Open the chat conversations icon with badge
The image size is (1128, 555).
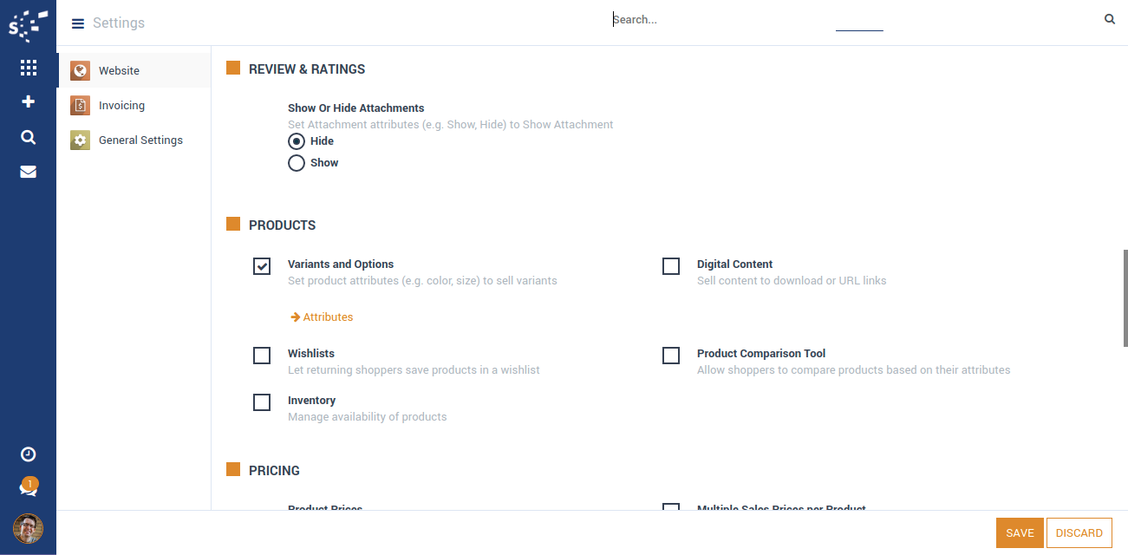[x=28, y=489]
